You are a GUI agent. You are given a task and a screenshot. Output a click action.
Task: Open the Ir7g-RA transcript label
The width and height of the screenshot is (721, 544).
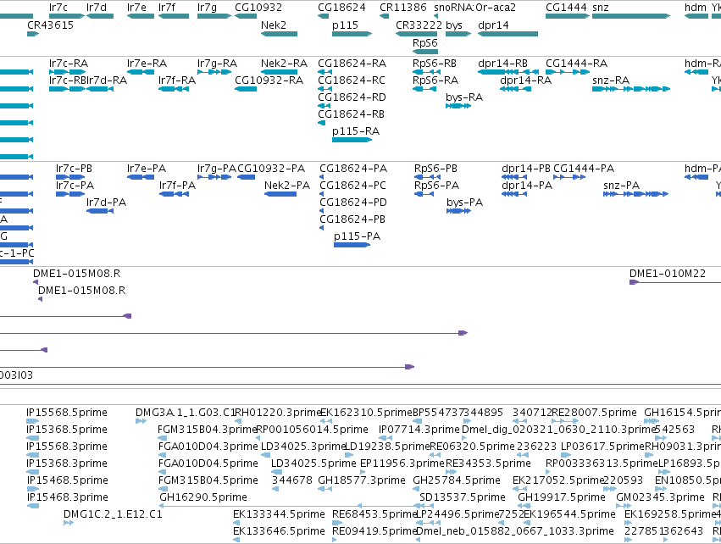[217, 63]
